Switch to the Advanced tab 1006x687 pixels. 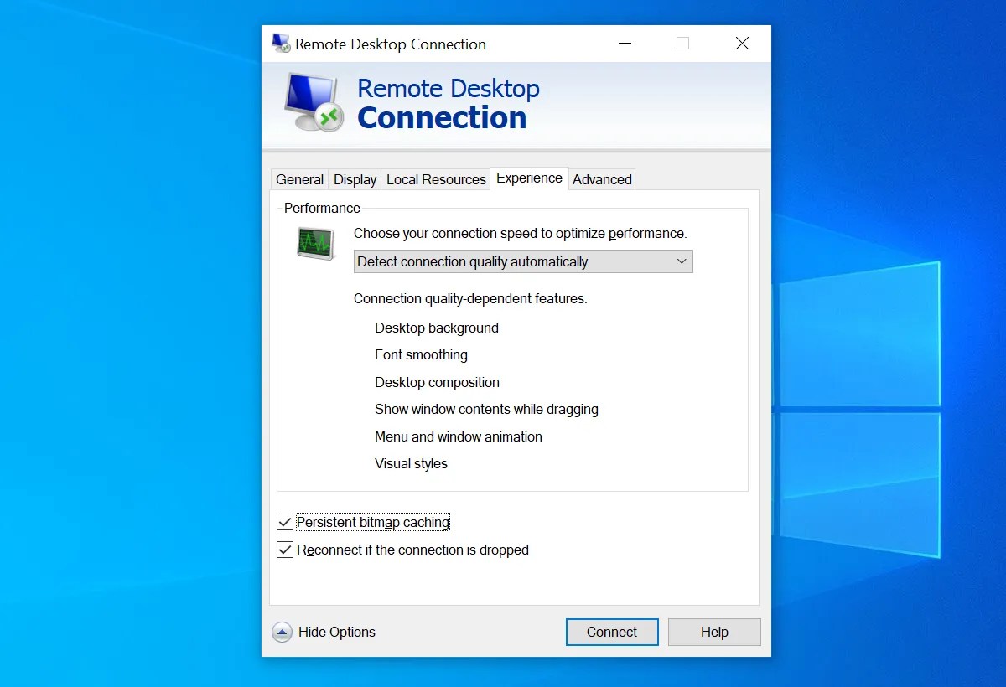(x=602, y=178)
